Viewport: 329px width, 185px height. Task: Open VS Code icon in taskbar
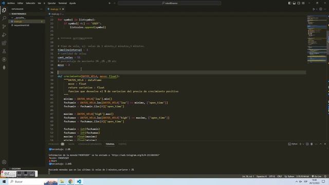[x=79, y=181]
